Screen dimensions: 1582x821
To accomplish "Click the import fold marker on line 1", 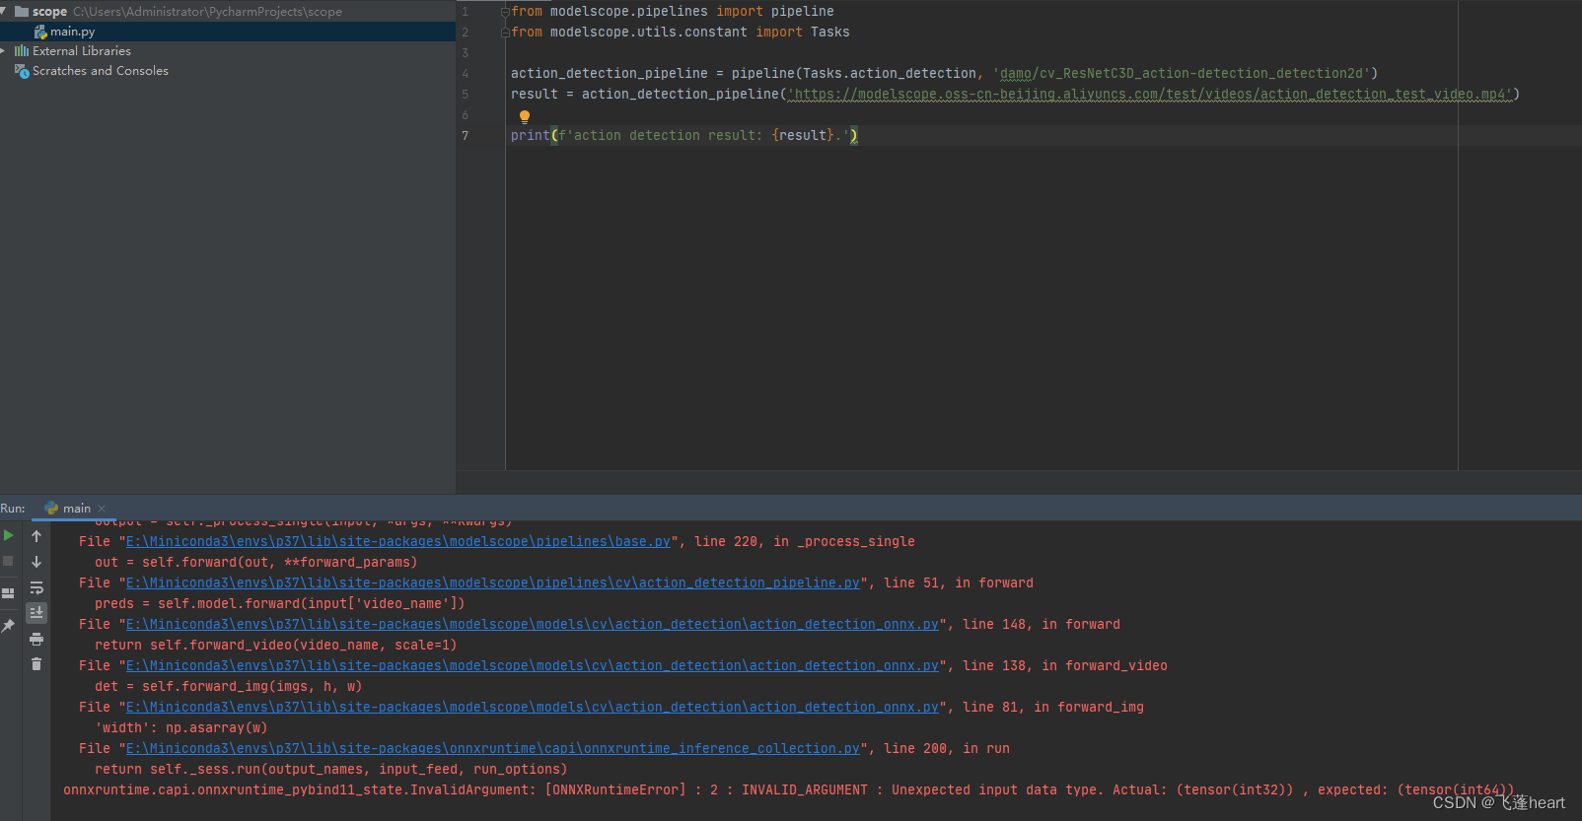I will [505, 12].
